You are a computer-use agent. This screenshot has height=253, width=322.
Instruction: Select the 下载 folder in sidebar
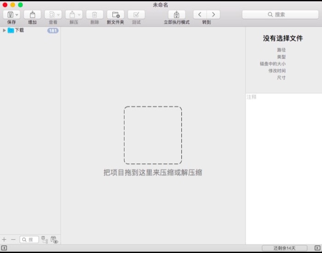19,30
